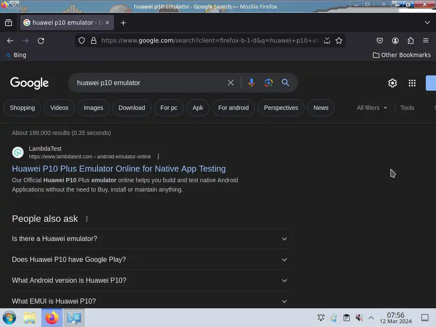Viewport: 436px width, 327px height.
Task: Open Pocket save icon in toolbar
Action: tap(380, 40)
